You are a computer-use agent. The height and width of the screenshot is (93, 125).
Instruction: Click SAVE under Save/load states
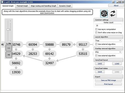(x=100, y=72)
